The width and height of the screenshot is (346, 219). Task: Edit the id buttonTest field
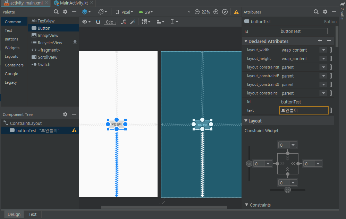tap(303, 31)
